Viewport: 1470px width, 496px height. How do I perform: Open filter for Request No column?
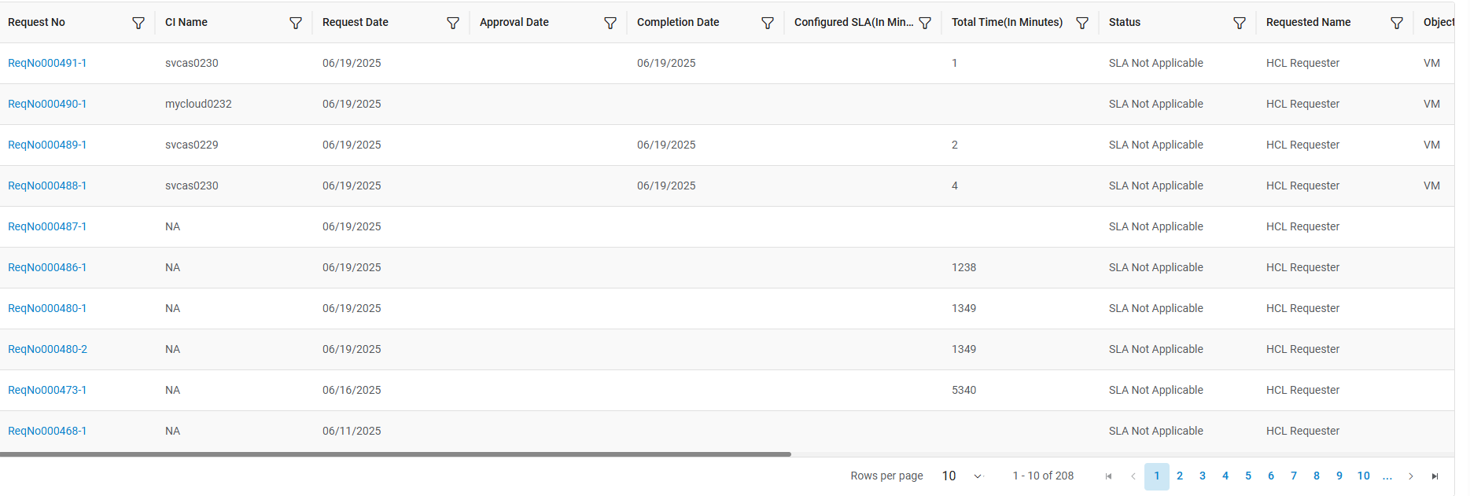point(138,23)
